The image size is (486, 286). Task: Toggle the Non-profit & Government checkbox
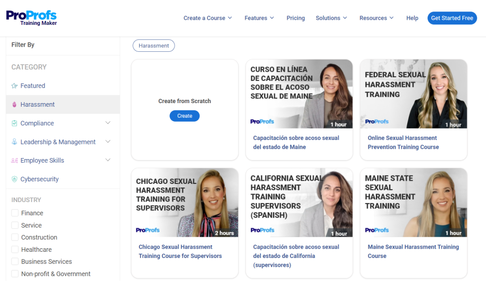[x=15, y=274]
